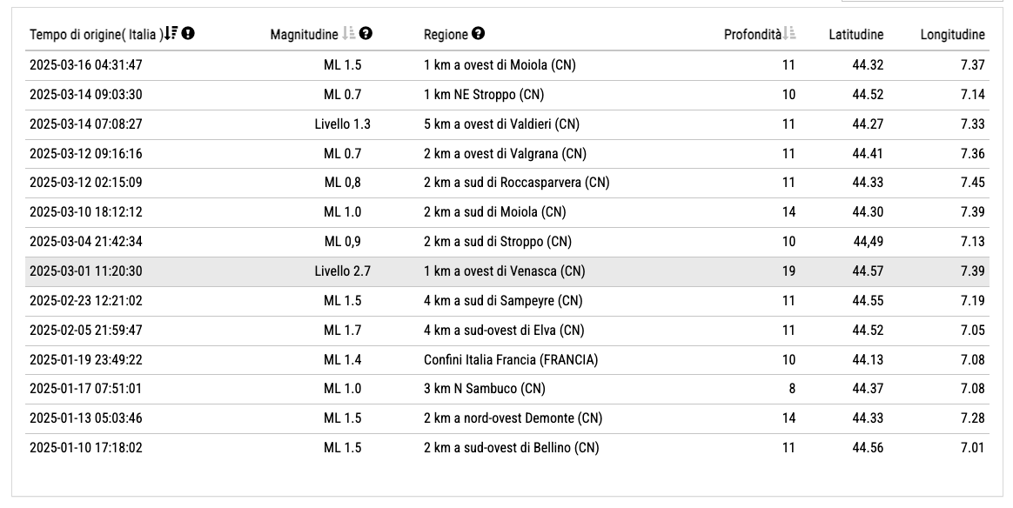Select the 2025-02-23 12:21:02 Sampeyre event
The width and height of the screenshot is (1013, 508).
pyautogui.click(x=86, y=301)
